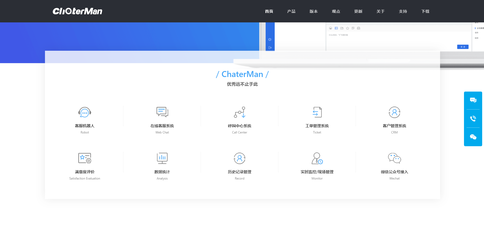Click the inbox icon in banner chat toolbar

tap(359, 28)
